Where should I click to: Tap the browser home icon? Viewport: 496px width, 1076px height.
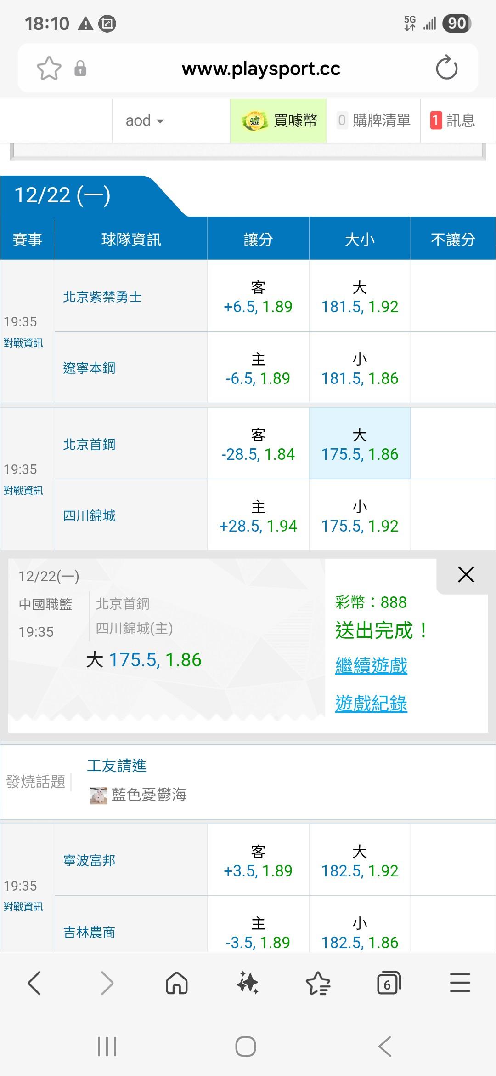click(177, 984)
